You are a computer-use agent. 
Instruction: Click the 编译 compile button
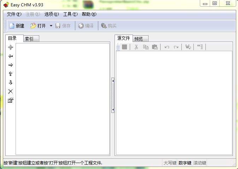coord(86,26)
